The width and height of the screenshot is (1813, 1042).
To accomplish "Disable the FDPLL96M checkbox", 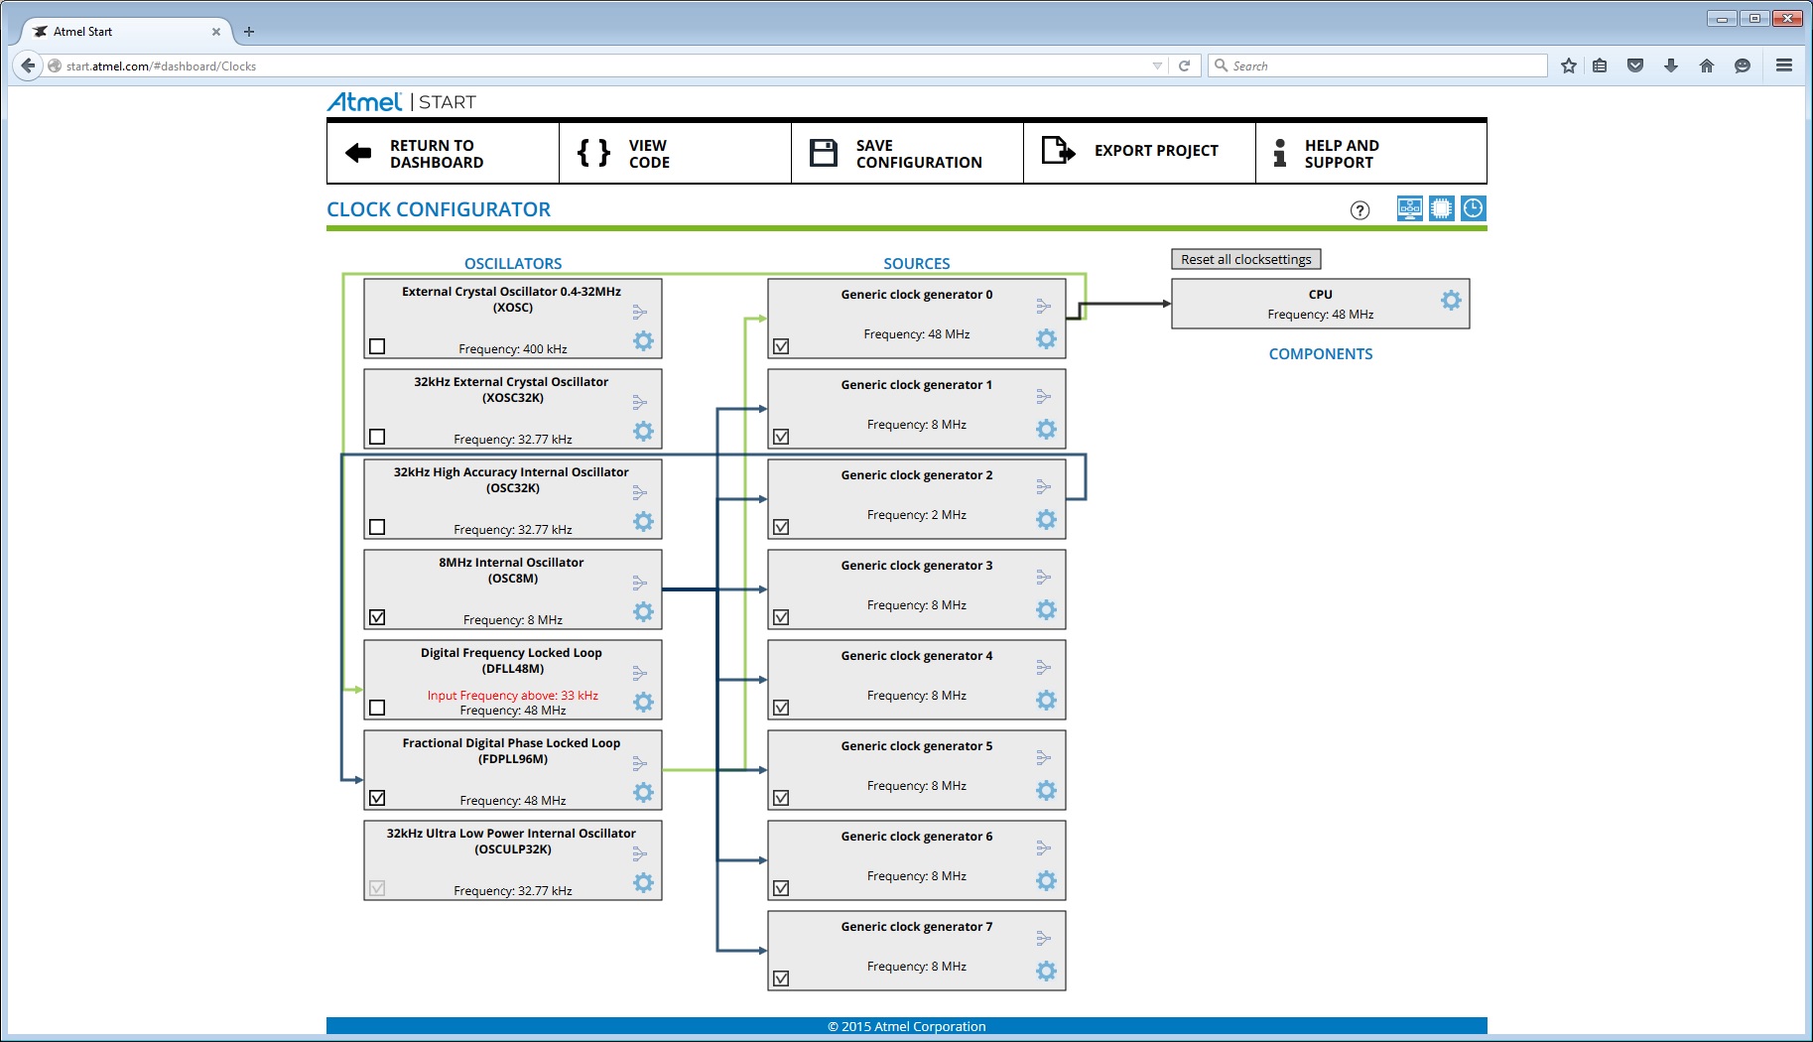I will pos(377,798).
